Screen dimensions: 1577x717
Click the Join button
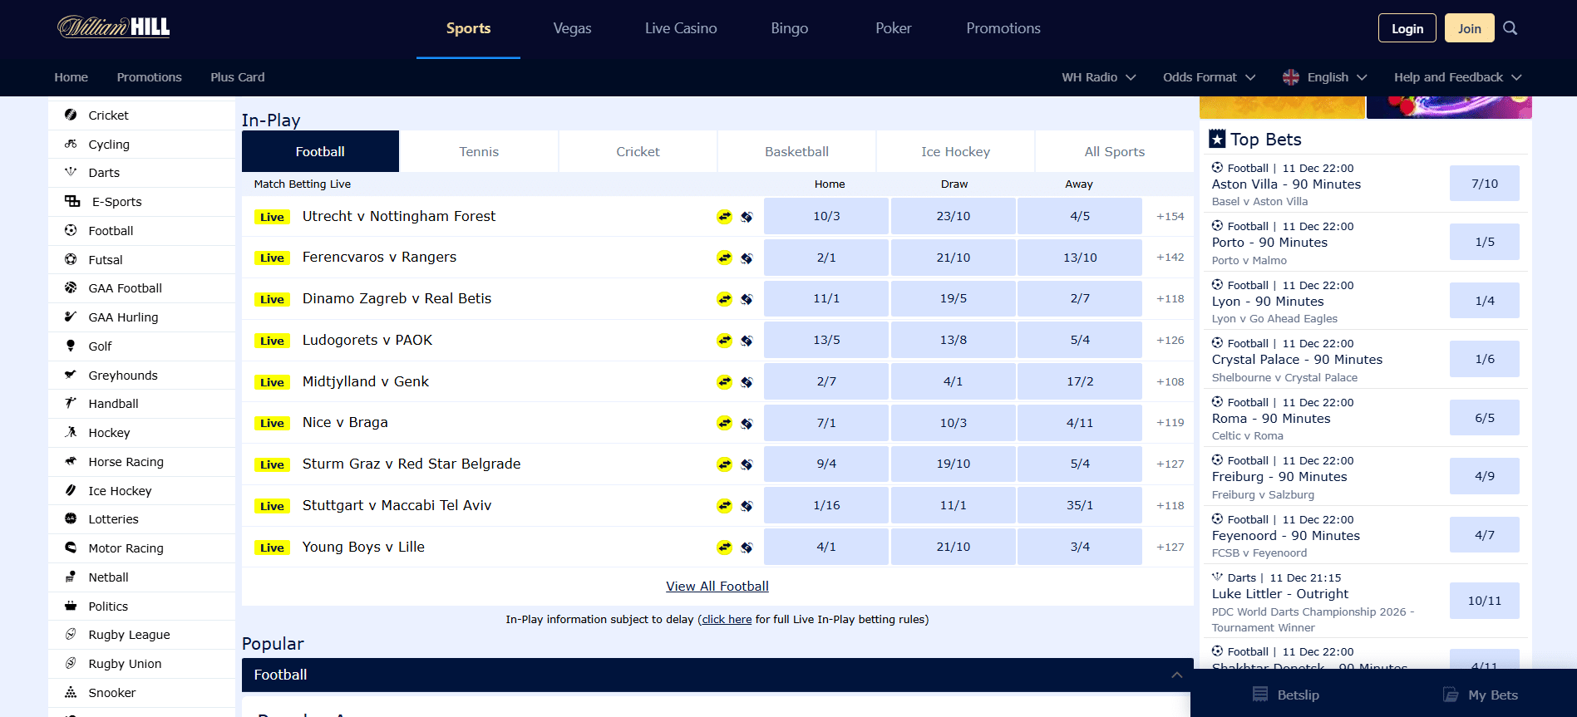(1469, 28)
